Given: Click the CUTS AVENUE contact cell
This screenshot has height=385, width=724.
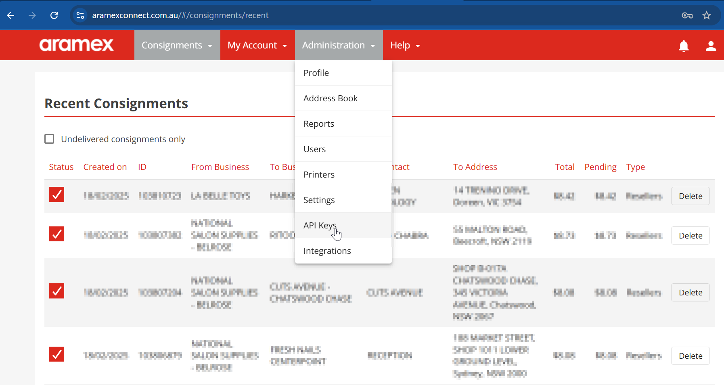Looking at the screenshot, I should pyautogui.click(x=394, y=293).
